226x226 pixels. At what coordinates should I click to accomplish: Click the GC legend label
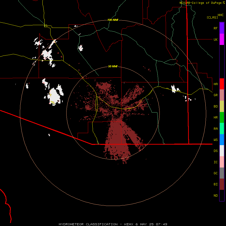pyautogui.click(x=215, y=173)
